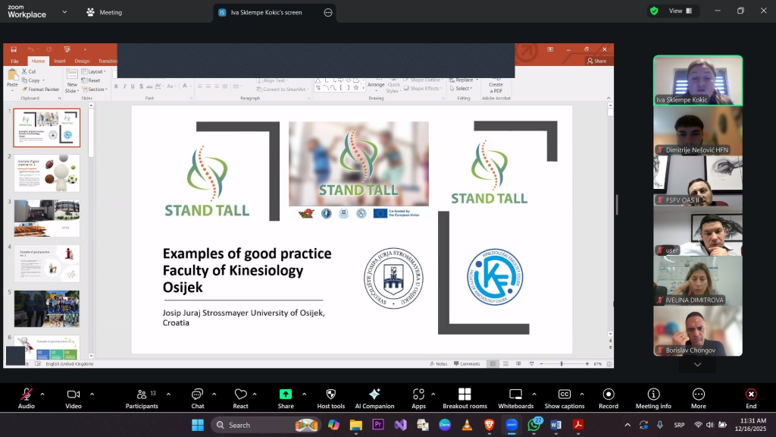The image size is (776, 437).
Task: Open the Chat panel
Action: (x=198, y=398)
